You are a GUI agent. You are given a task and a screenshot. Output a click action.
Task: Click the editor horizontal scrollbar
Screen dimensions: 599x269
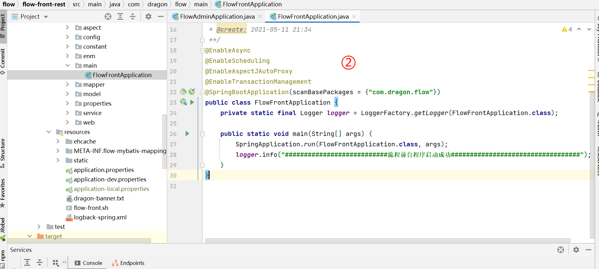pyautogui.click(x=388, y=240)
